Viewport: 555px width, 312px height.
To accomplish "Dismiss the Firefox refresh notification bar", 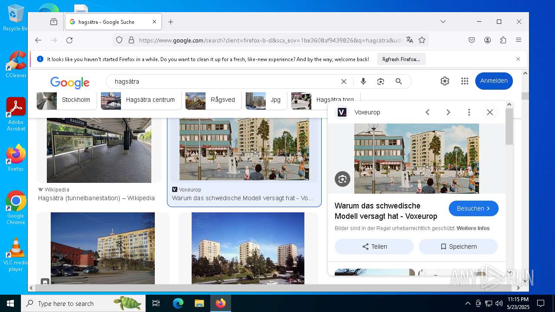I will 518,59.
